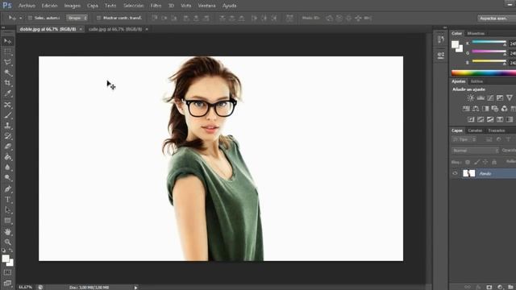Image resolution: width=516 pixels, height=290 pixels.
Task: Select the Crop tool
Action: pos(7,83)
